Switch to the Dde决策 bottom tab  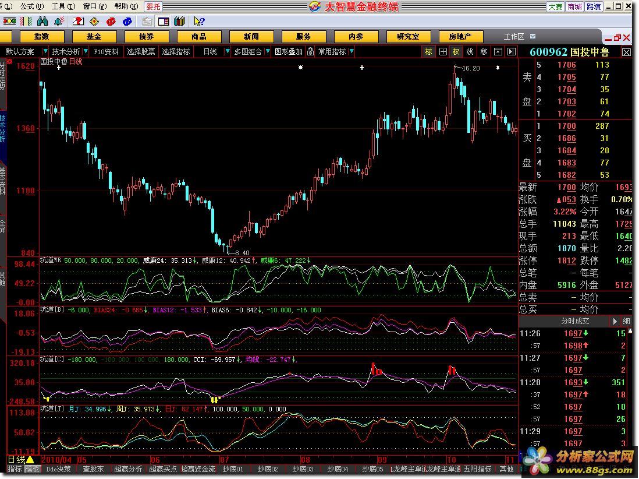tap(59, 469)
